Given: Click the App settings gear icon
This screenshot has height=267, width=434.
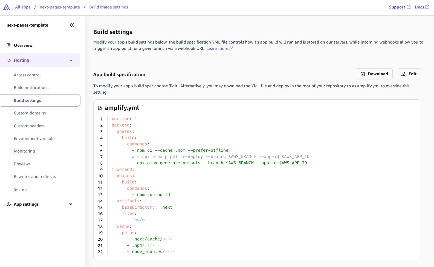Looking at the screenshot, I should (x=9, y=204).
